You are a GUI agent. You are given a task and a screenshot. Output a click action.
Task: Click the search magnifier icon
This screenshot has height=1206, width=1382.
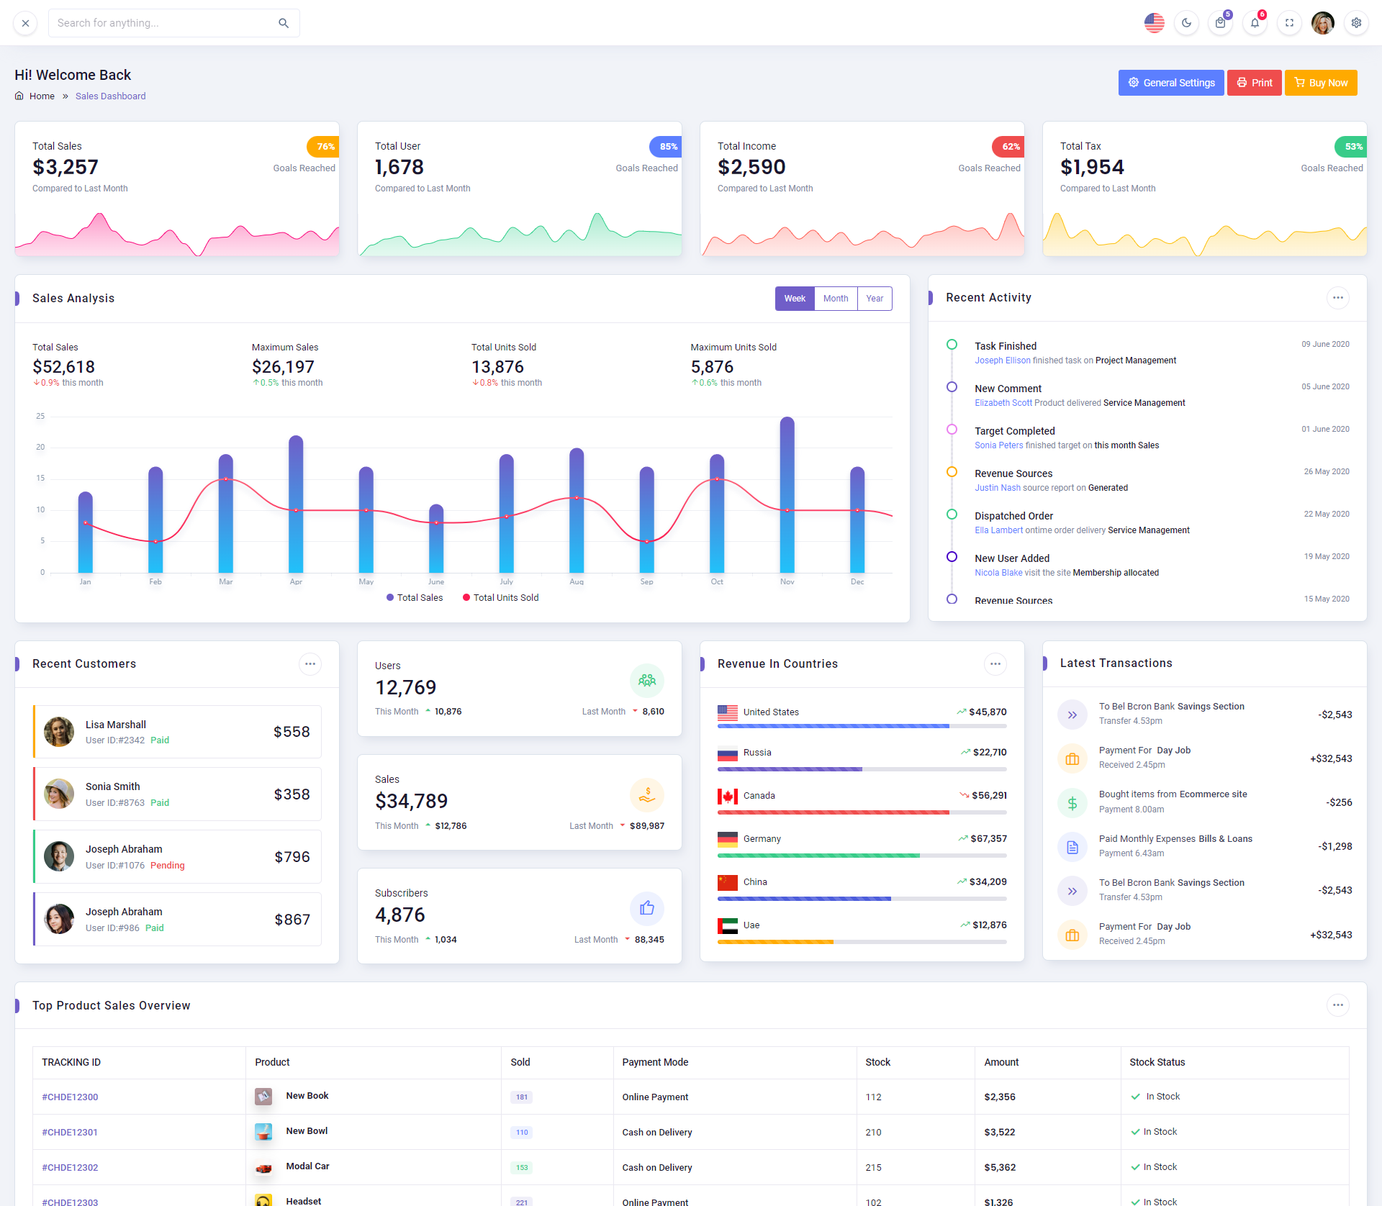[284, 23]
